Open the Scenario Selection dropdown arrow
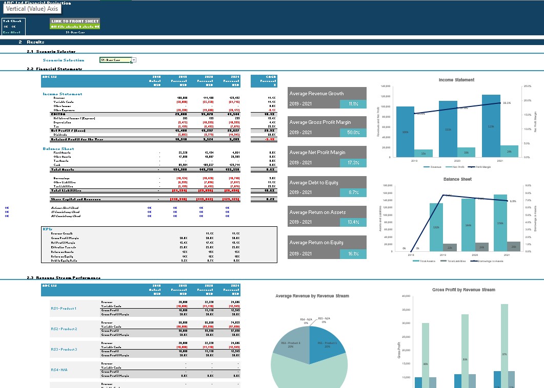544x388 pixels. (x=134, y=60)
